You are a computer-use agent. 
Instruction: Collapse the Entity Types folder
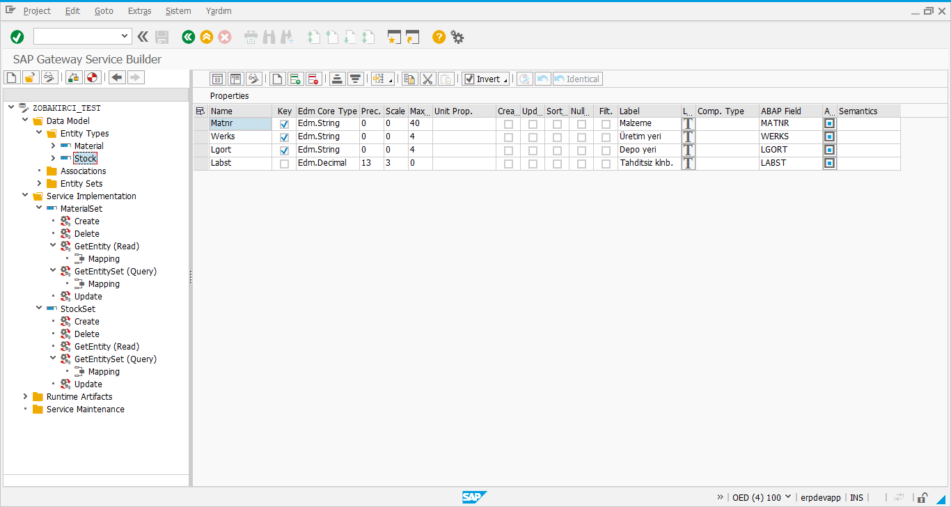tap(39, 133)
